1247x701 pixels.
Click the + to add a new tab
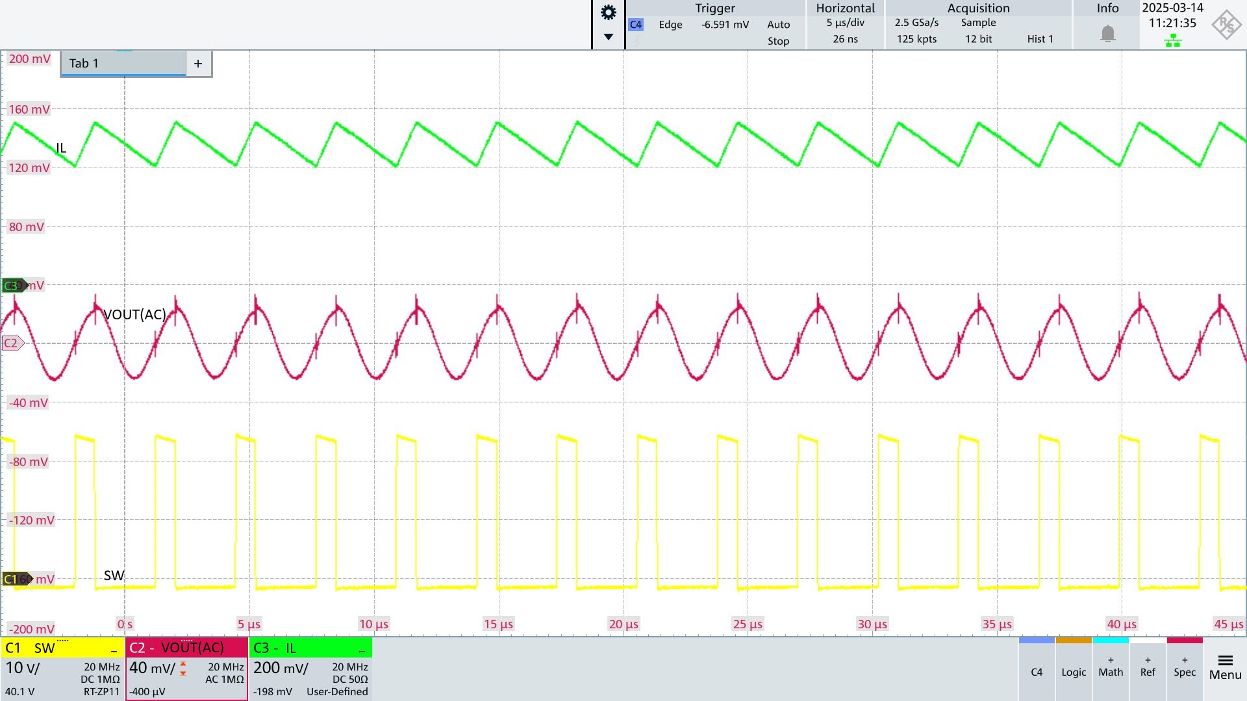click(x=199, y=63)
